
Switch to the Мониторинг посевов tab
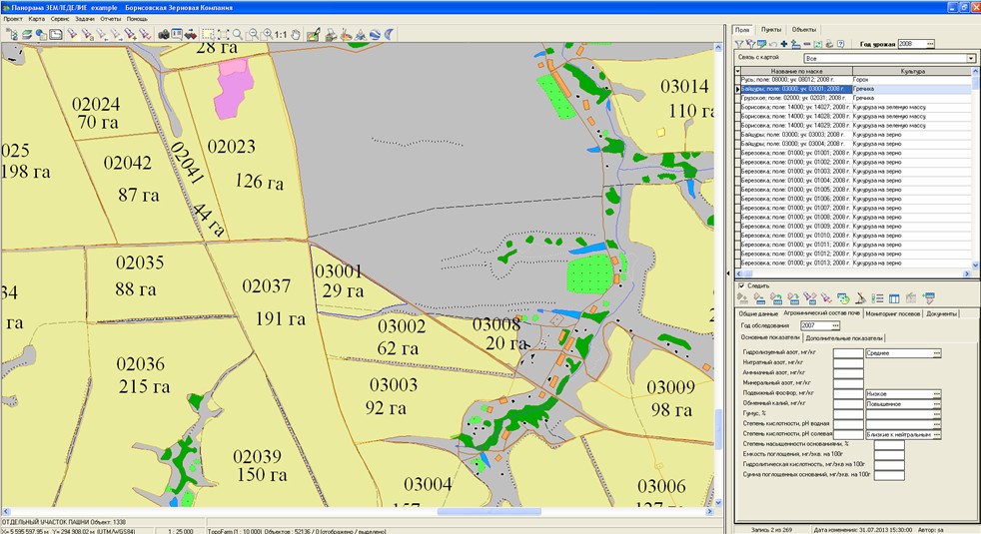click(893, 313)
